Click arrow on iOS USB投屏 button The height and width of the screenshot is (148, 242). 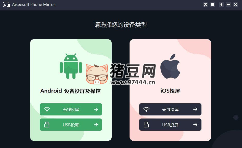coord(195,125)
